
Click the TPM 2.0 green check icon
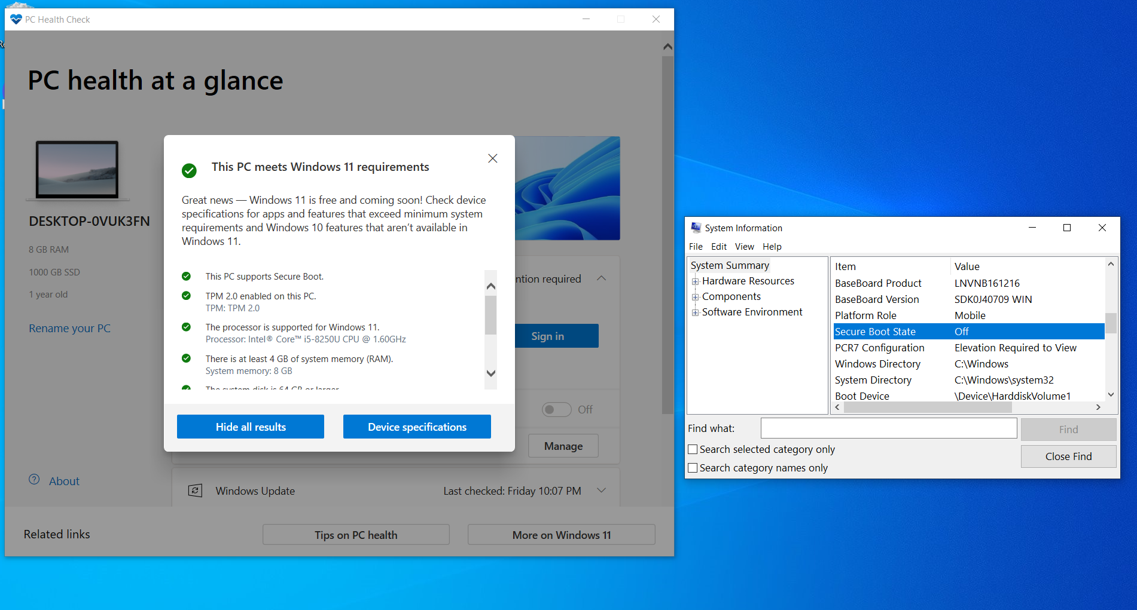(186, 296)
